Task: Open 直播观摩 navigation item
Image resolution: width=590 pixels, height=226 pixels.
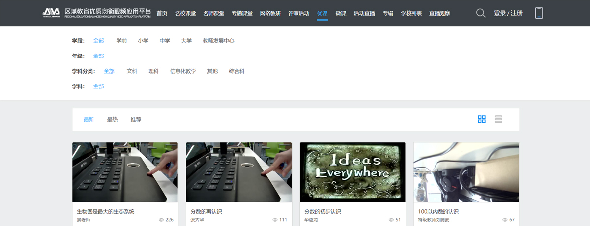Action: pyautogui.click(x=440, y=13)
